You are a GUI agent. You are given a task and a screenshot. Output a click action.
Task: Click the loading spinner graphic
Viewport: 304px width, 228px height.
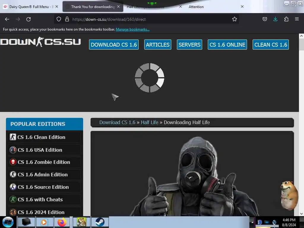coord(150,77)
